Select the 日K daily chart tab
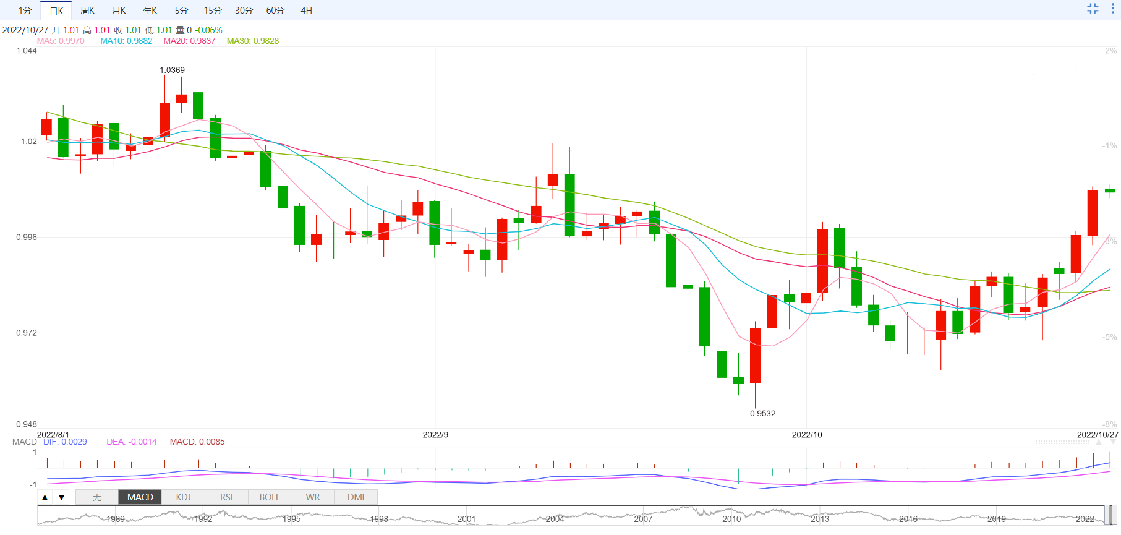 [x=56, y=11]
